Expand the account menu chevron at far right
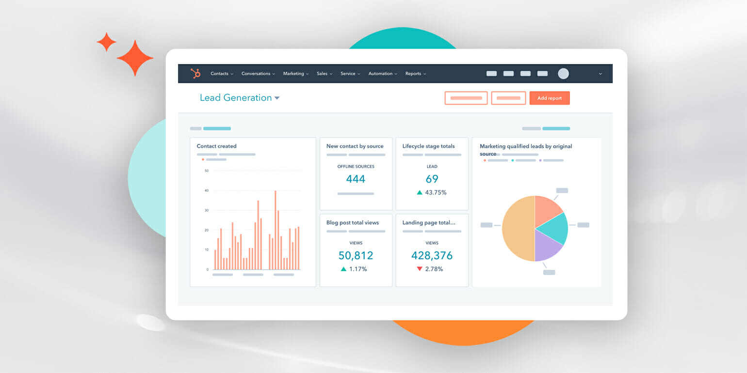 [600, 74]
